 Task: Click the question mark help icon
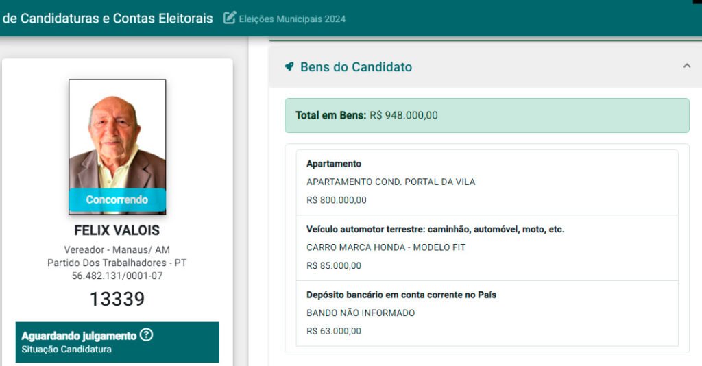146,335
